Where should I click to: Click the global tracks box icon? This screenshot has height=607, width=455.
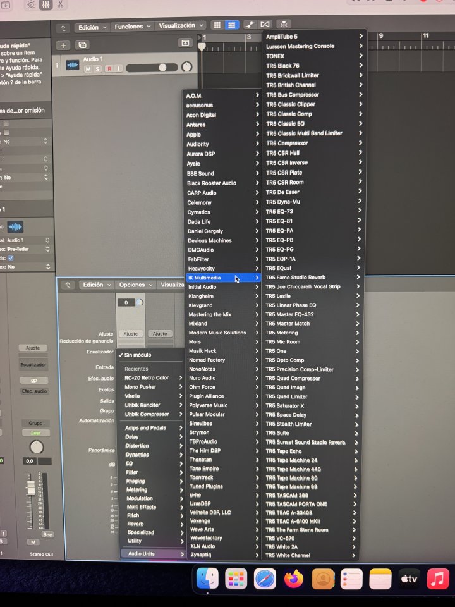[x=185, y=42]
